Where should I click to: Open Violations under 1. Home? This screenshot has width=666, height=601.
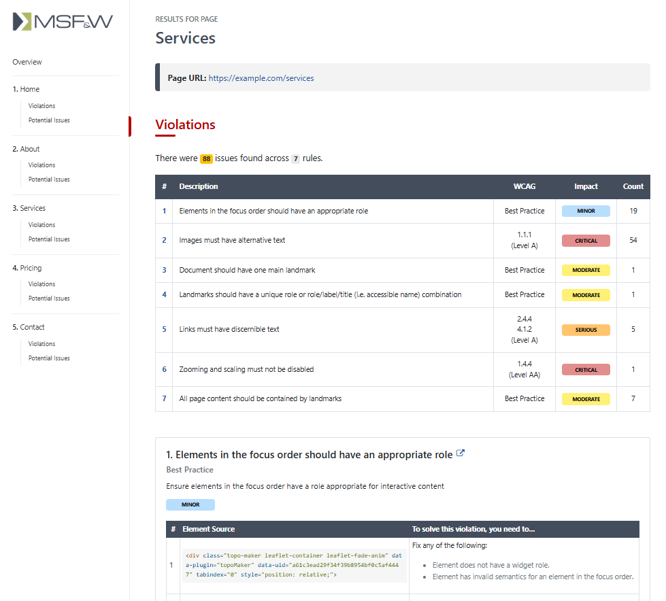point(41,105)
